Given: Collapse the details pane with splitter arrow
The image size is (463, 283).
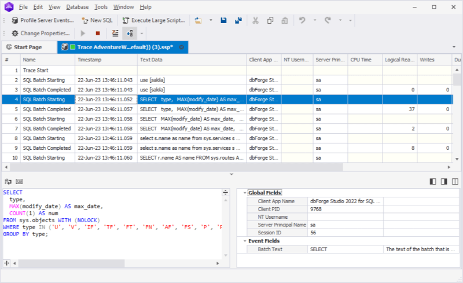Looking at the screenshot, I should point(231,174).
